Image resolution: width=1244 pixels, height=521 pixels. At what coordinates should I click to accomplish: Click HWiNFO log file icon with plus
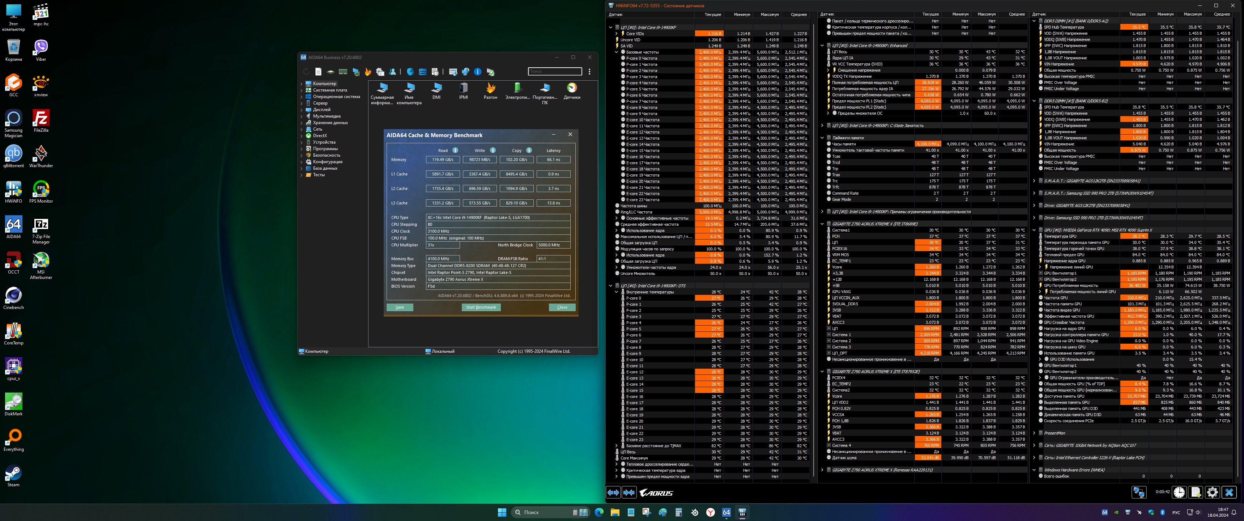(1196, 492)
